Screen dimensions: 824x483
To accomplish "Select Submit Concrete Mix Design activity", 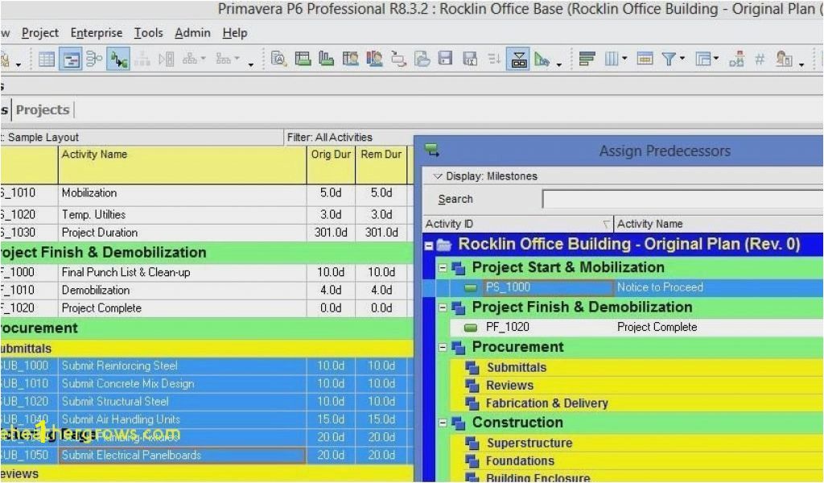I will click(207, 384).
